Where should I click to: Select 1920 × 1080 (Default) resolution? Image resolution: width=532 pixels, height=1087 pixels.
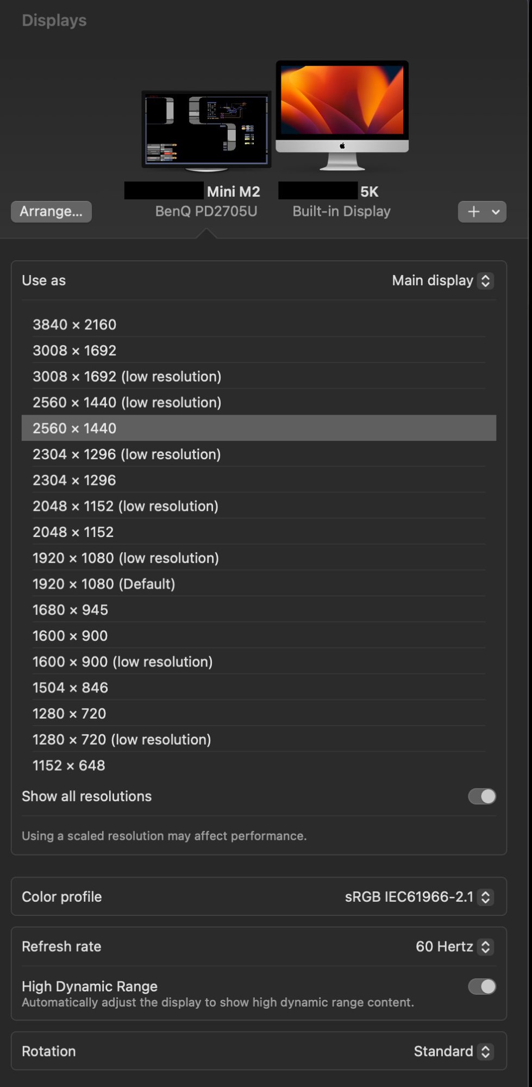click(259, 584)
